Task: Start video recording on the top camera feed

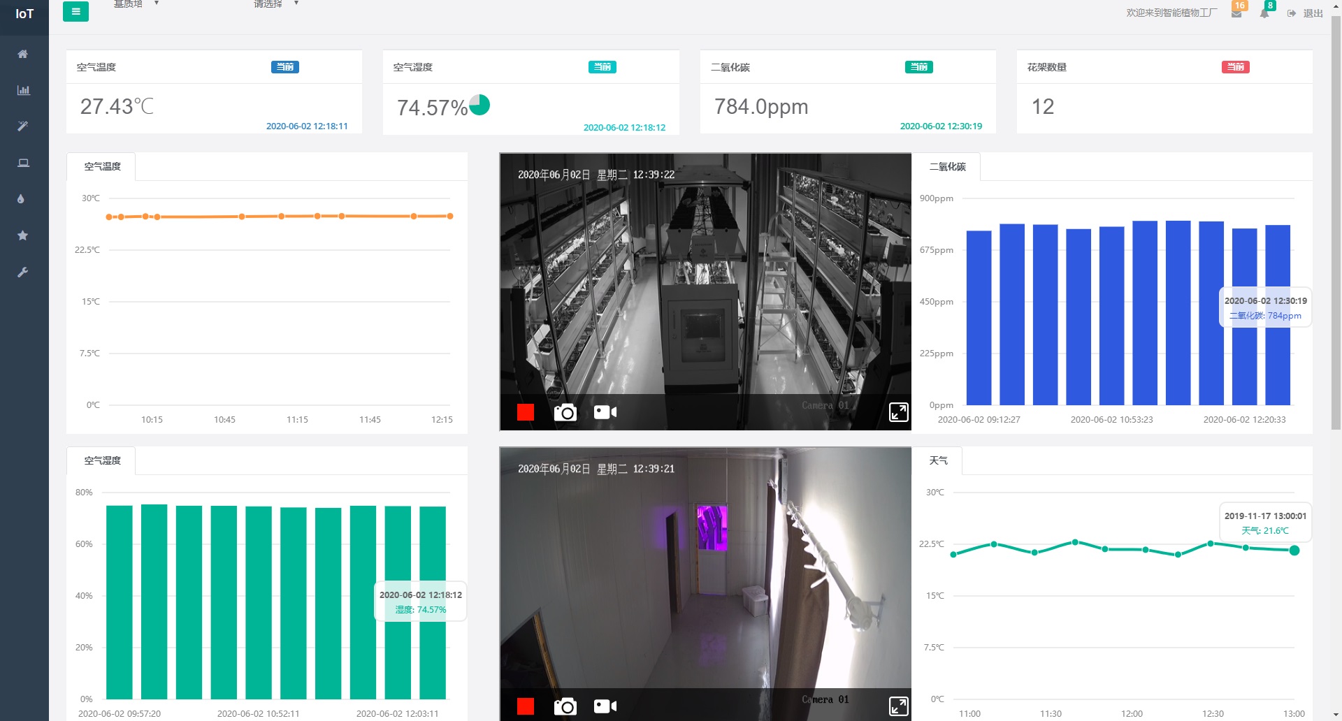Action: coord(605,412)
